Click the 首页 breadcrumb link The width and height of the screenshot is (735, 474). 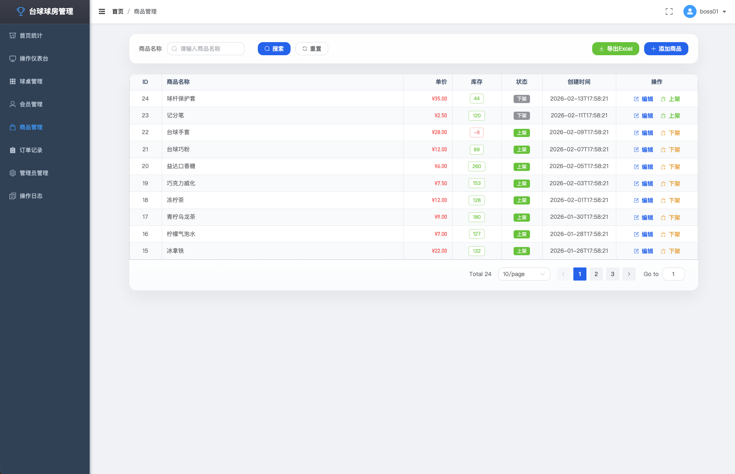[x=118, y=11]
